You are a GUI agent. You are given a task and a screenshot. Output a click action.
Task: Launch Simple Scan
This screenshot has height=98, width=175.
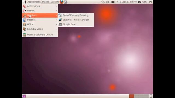(76, 24)
